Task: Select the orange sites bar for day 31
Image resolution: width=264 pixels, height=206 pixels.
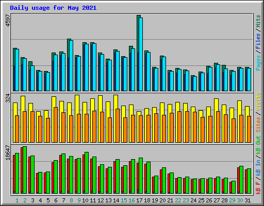Action: click(249, 129)
